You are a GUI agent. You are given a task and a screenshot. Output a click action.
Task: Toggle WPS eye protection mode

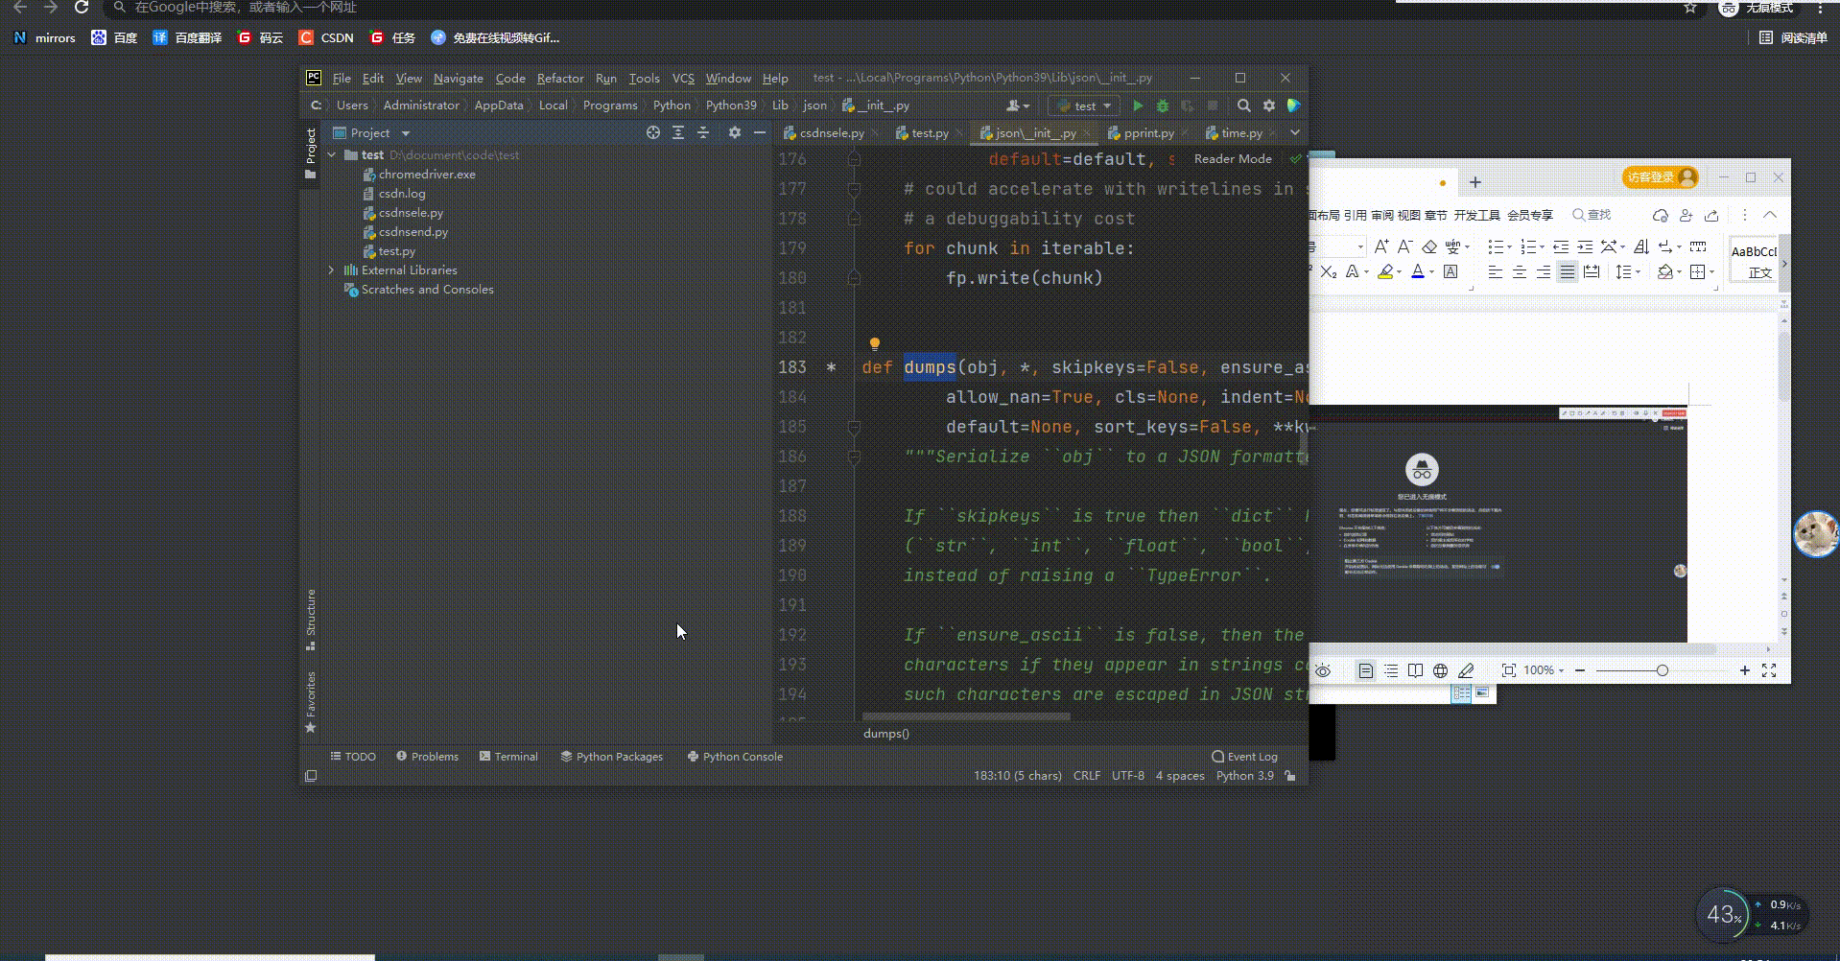point(1323,670)
